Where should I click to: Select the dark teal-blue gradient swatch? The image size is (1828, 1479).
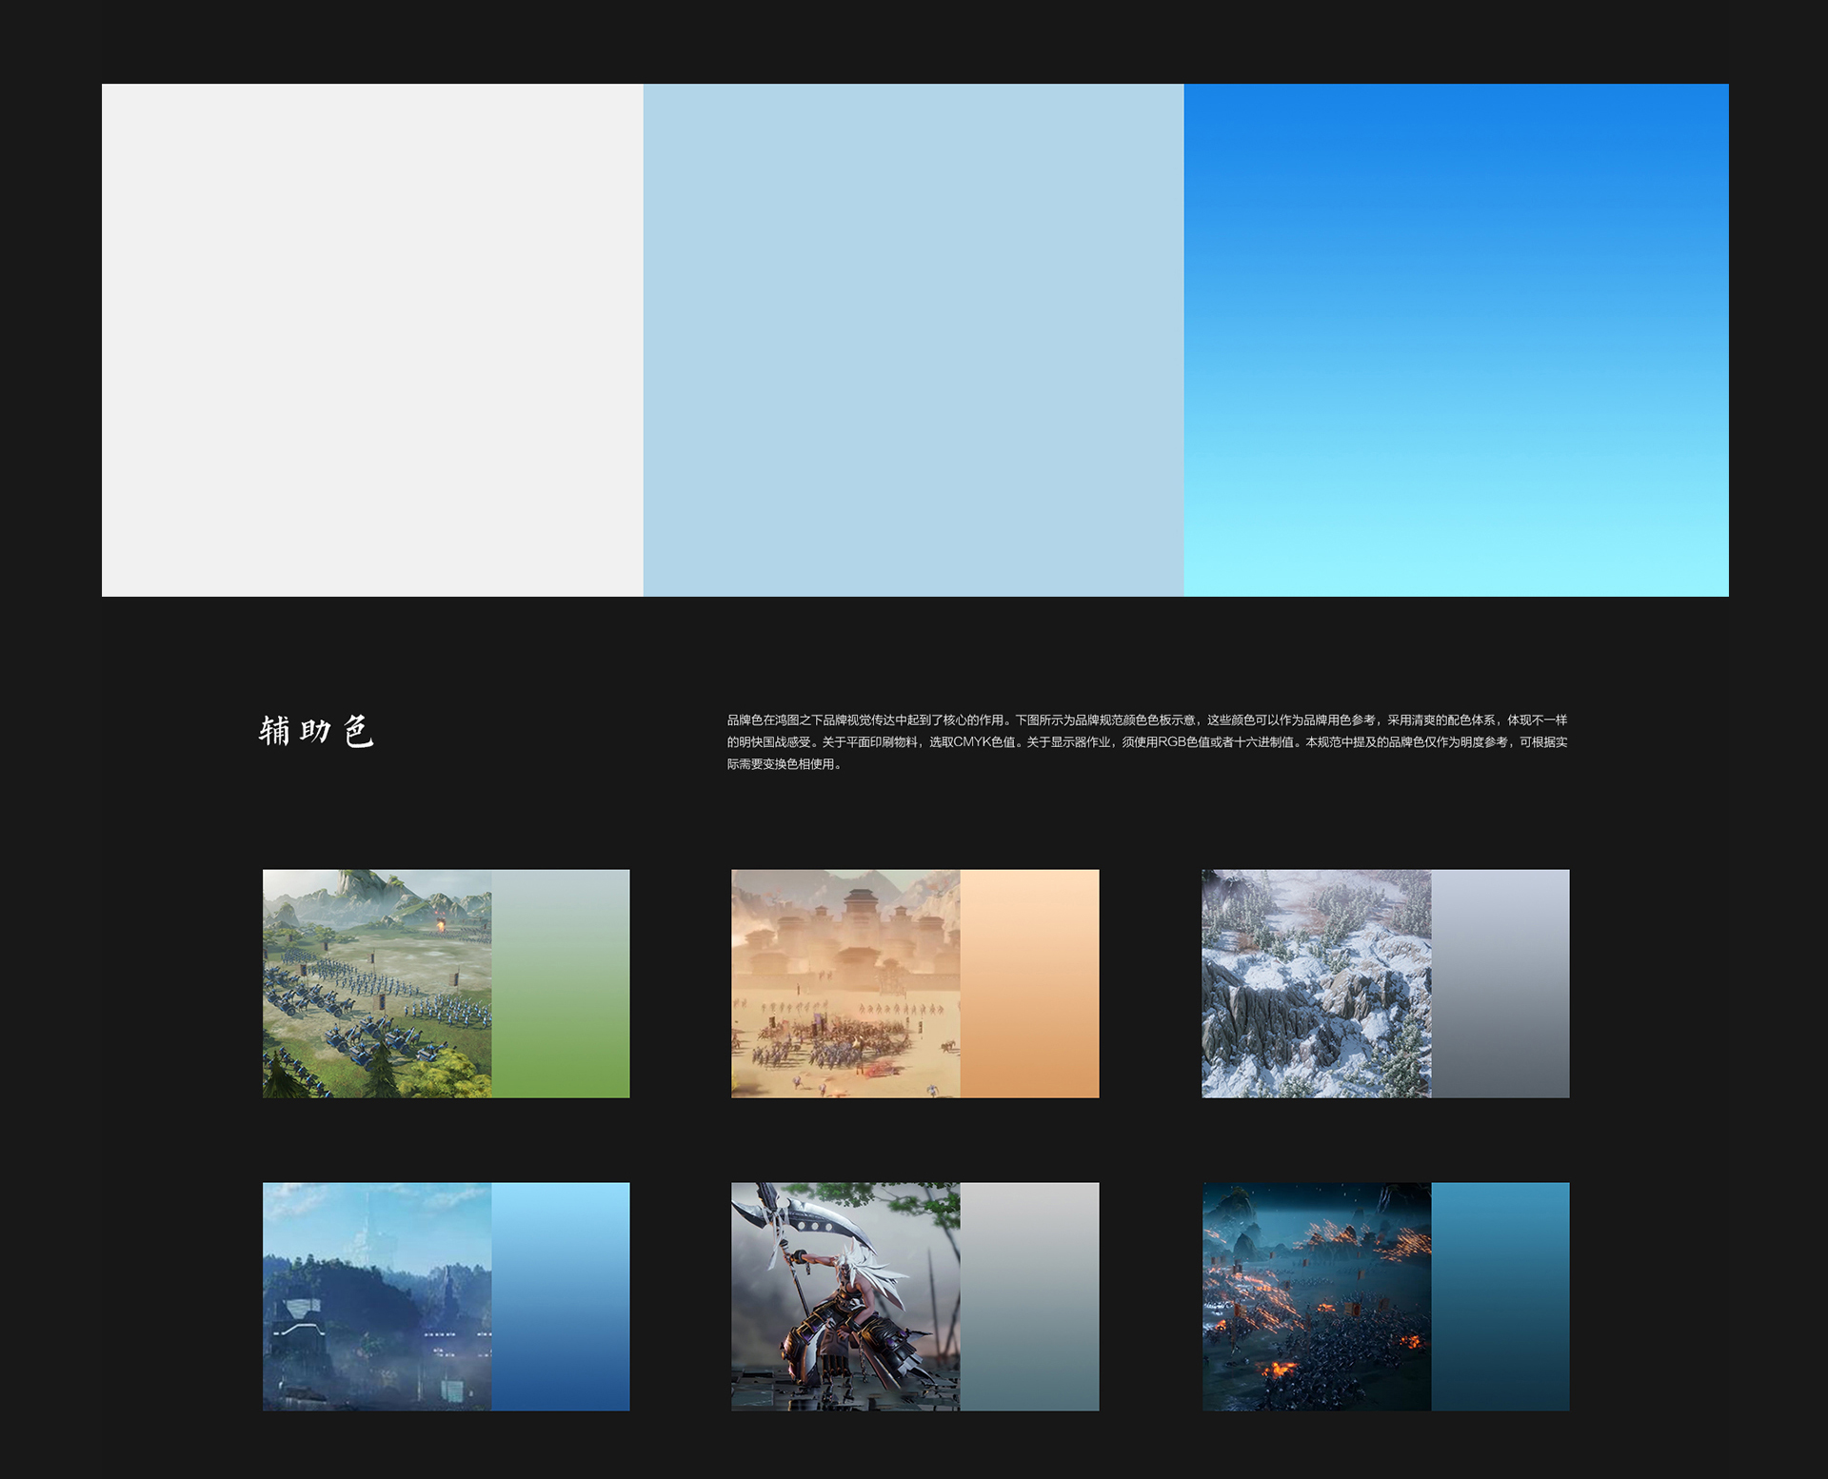1500,1296
